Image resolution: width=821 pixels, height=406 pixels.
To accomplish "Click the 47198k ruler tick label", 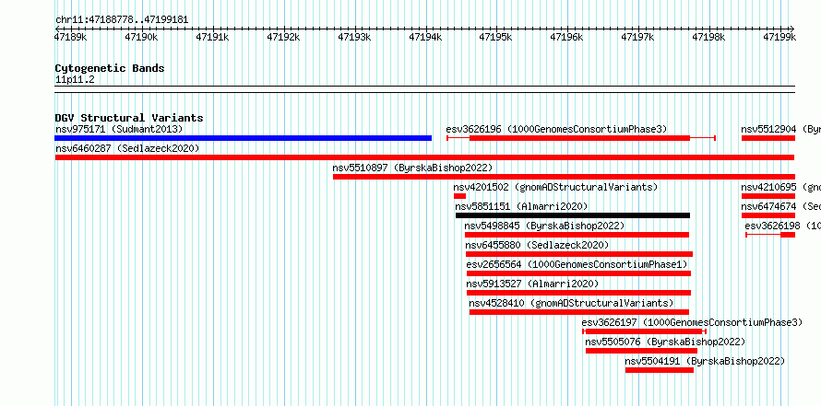I will tap(709, 37).
